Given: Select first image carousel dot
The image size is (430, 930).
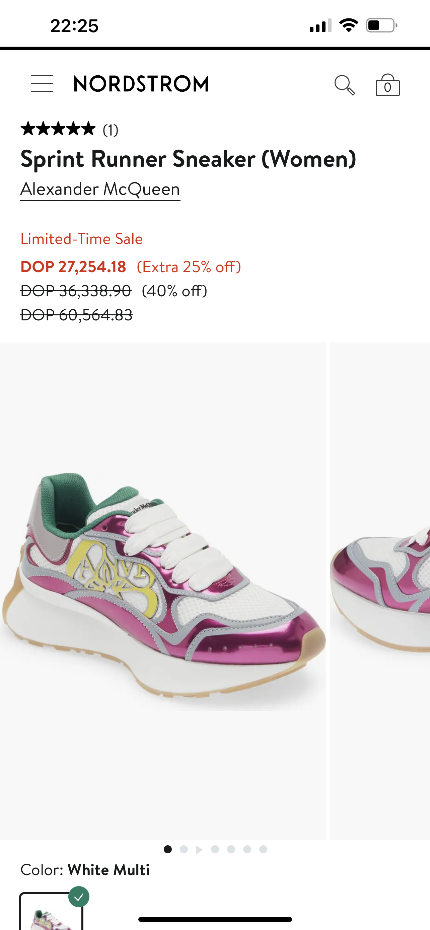Looking at the screenshot, I should tap(167, 849).
